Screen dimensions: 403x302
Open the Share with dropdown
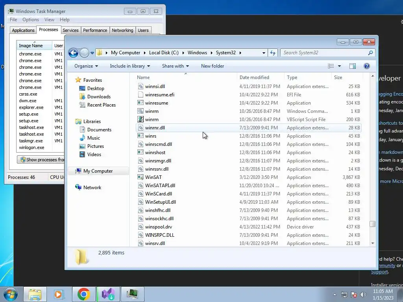point(176,66)
